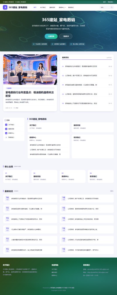117x295 pixels.
Task: Select 首页 in the main navigation bar
Action: pyautogui.click(x=35, y=7)
